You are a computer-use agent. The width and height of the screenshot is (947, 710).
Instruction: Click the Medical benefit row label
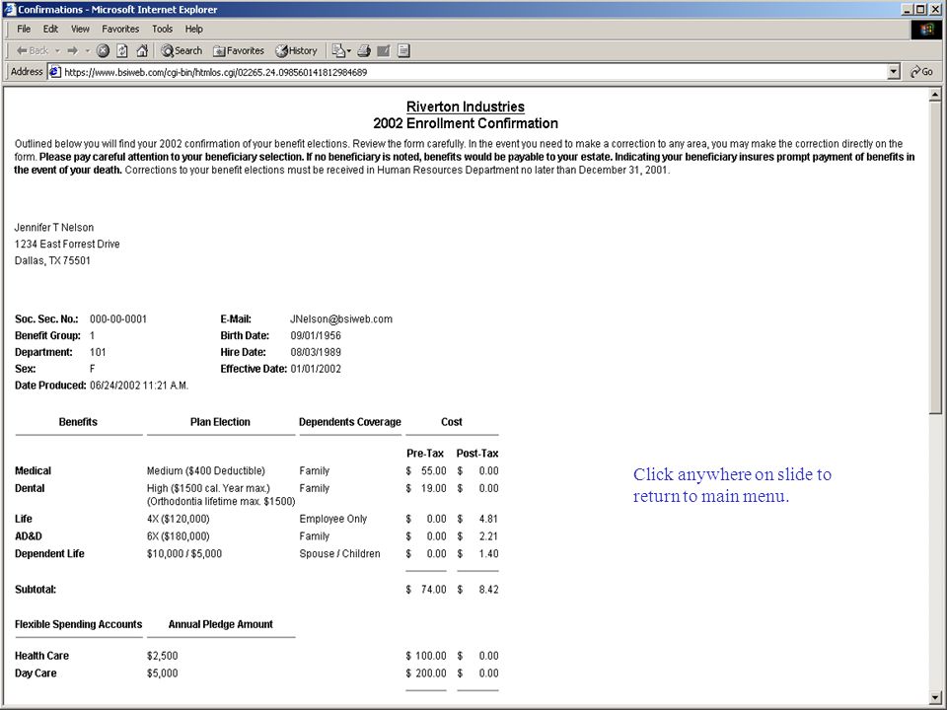click(x=33, y=471)
